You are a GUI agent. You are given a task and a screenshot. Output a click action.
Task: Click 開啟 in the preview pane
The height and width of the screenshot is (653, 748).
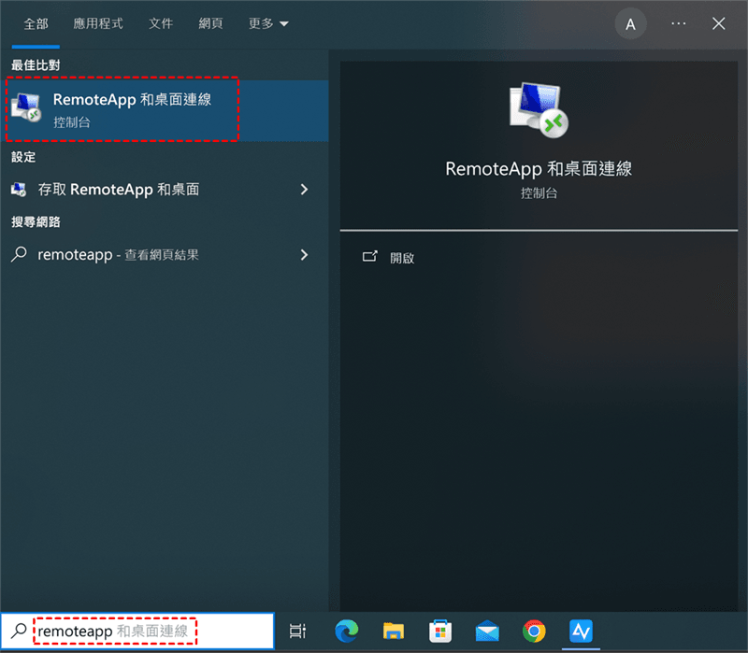tap(402, 258)
